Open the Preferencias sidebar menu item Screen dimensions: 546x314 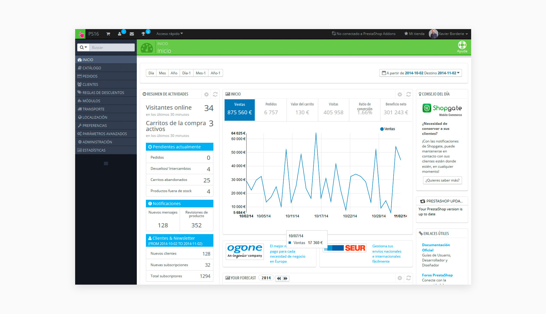click(x=106, y=125)
